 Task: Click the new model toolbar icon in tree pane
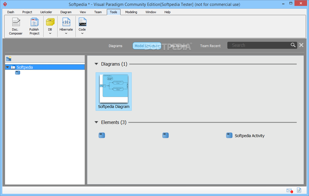coord(9,59)
